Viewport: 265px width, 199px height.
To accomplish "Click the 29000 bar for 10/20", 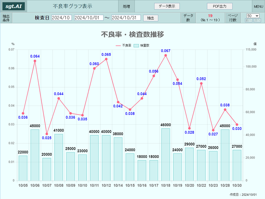I will tap(189, 164).
